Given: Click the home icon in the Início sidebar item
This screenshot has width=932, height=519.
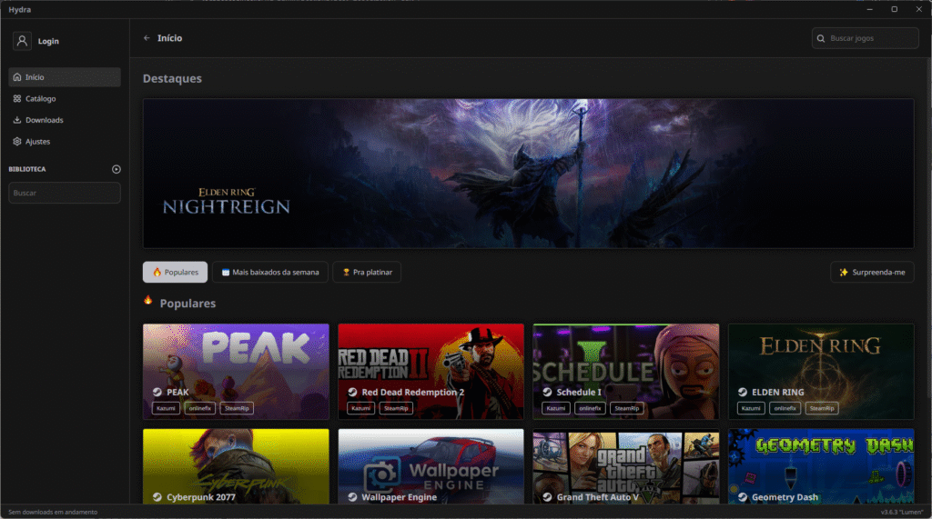Looking at the screenshot, I should tap(17, 77).
